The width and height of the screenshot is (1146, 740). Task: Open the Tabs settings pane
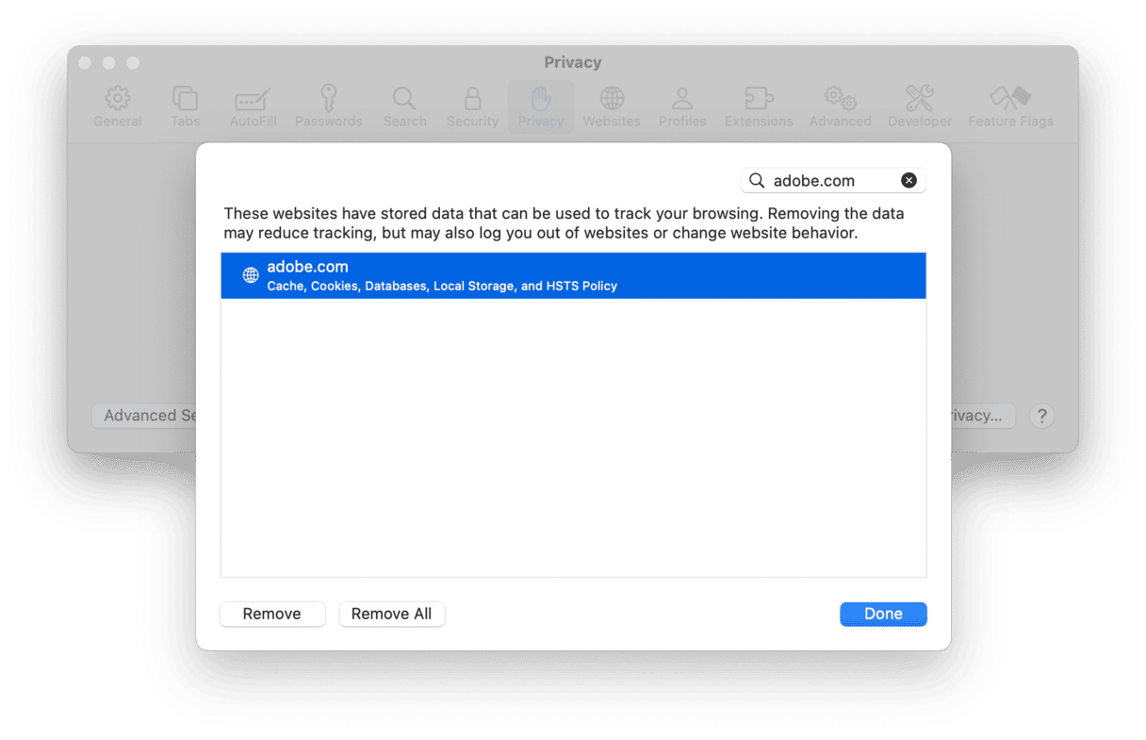click(185, 107)
